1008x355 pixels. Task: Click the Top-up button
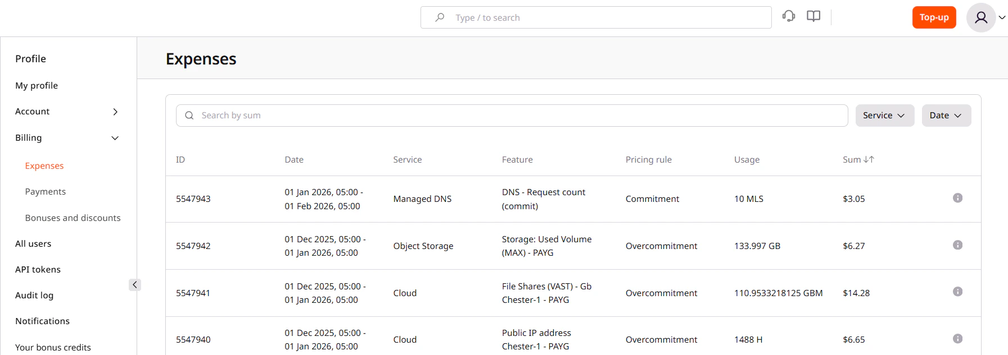(x=934, y=17)
